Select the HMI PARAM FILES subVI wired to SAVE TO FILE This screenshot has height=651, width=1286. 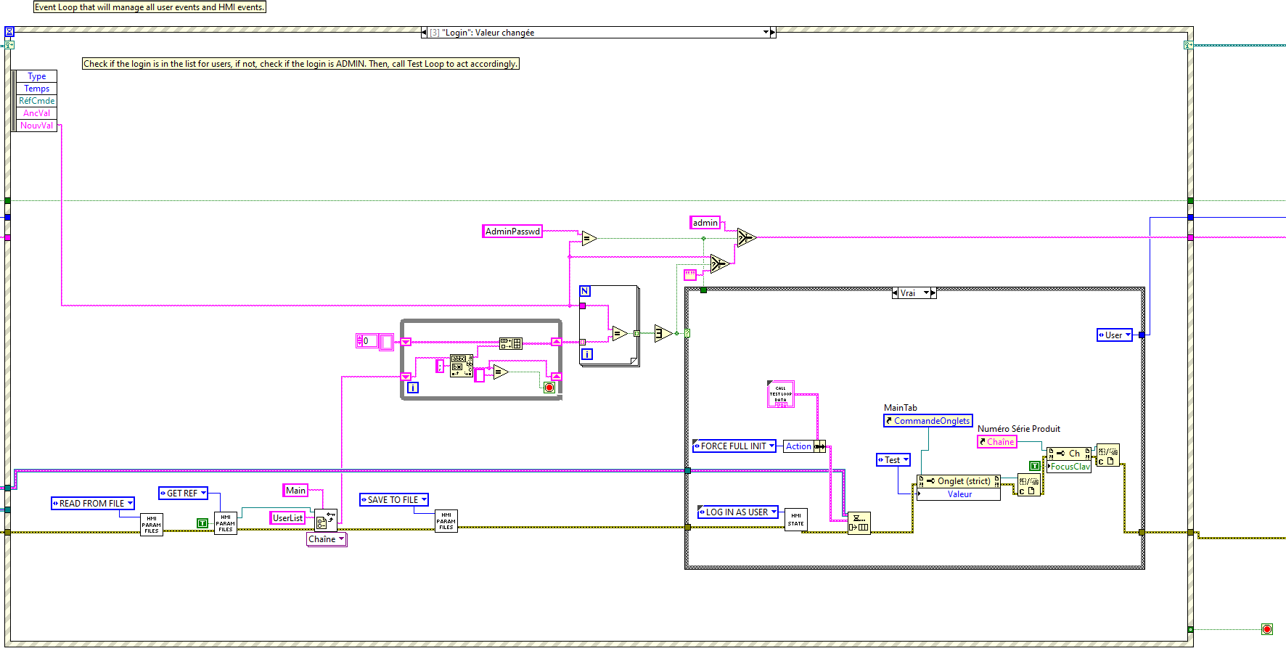click(x=446, y=521)
